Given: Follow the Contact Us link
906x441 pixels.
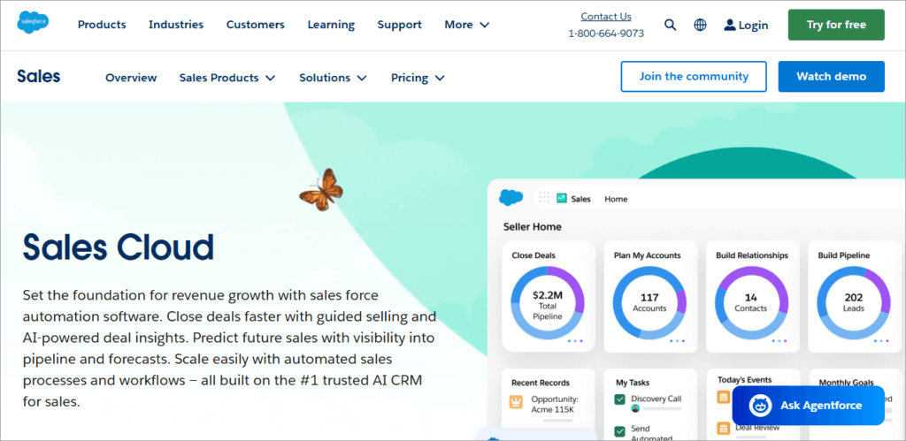Looking at the screenshot, I should (x=606, y=17).
